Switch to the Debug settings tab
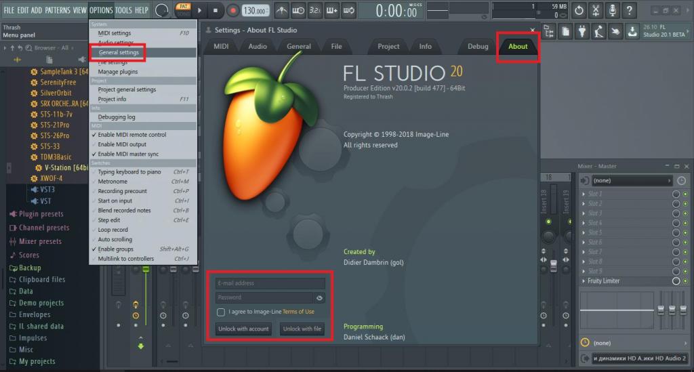 pyautogui.click(x=478, y=47)
